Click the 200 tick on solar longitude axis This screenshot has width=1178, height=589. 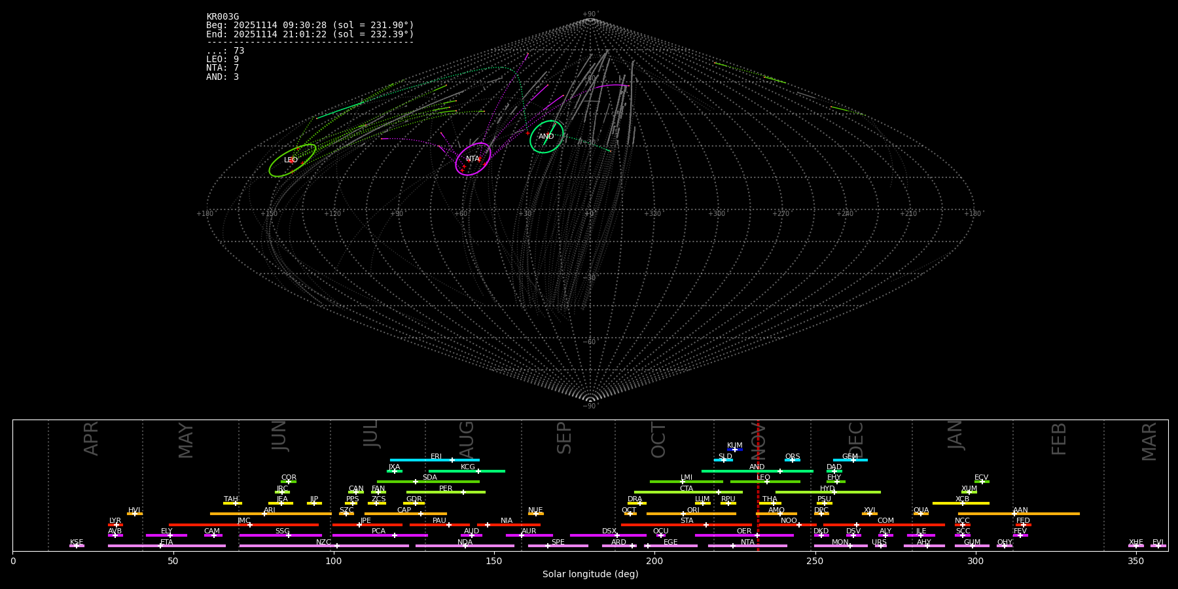[654, 562]
